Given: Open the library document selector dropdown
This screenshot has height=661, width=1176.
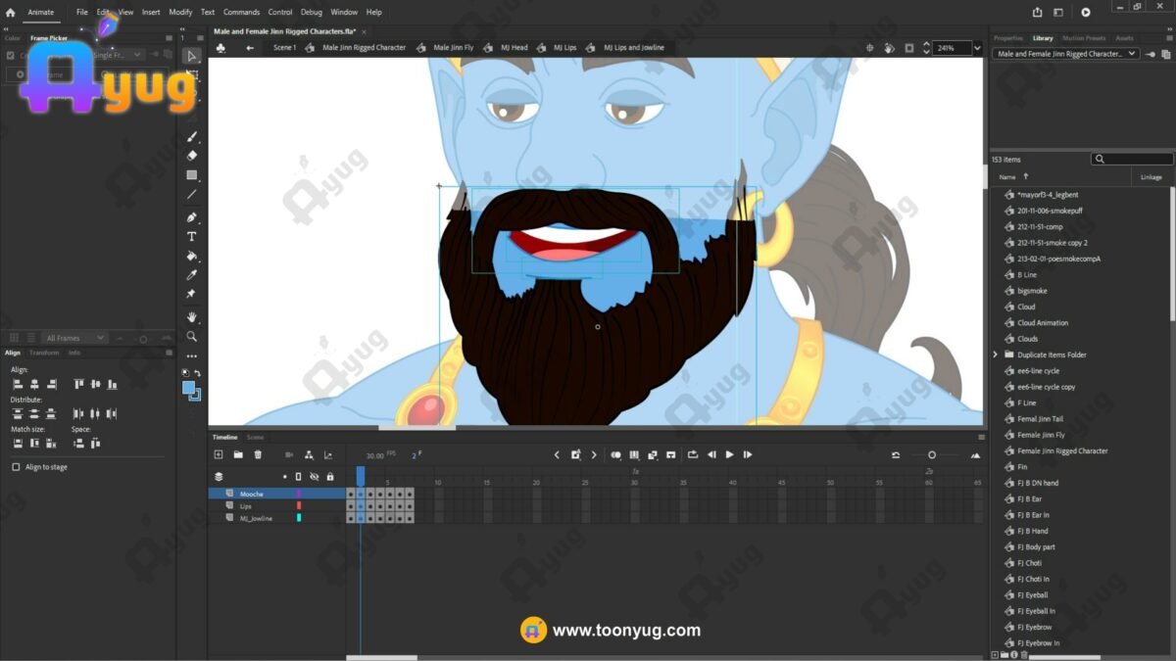Looking at the screenshot, I should point(1067,54).
